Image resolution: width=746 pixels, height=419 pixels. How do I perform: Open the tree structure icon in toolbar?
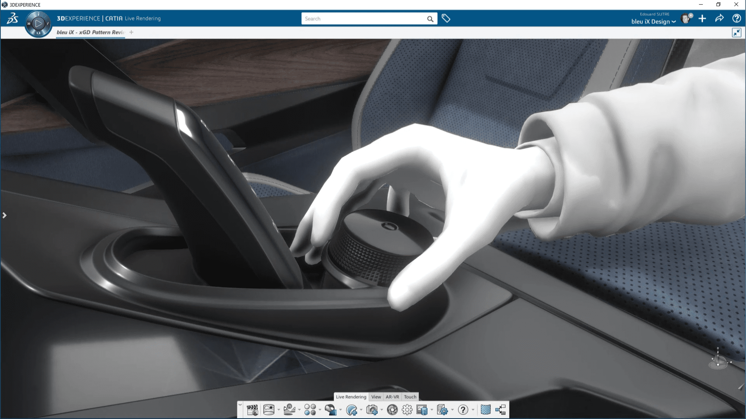click(x=500, y=410)
